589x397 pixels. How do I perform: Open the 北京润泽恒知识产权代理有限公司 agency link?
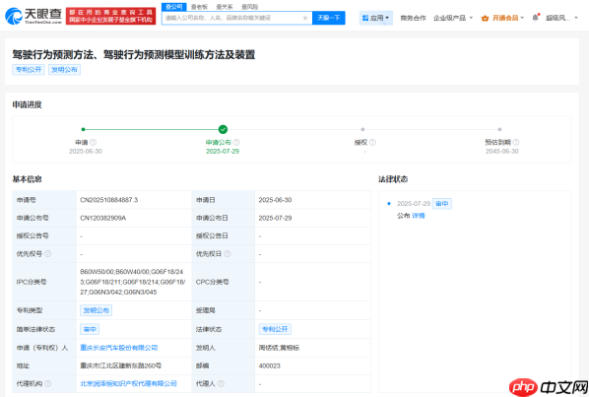point(128,383)
